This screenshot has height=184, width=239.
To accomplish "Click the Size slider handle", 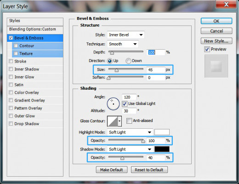I will coord(117,70).
